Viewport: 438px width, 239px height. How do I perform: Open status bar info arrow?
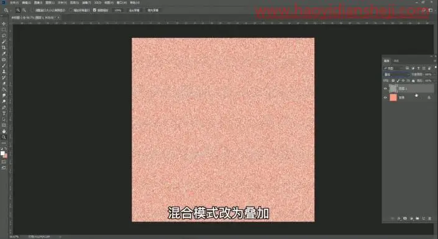pyautogui.click(x=60, y=237)
